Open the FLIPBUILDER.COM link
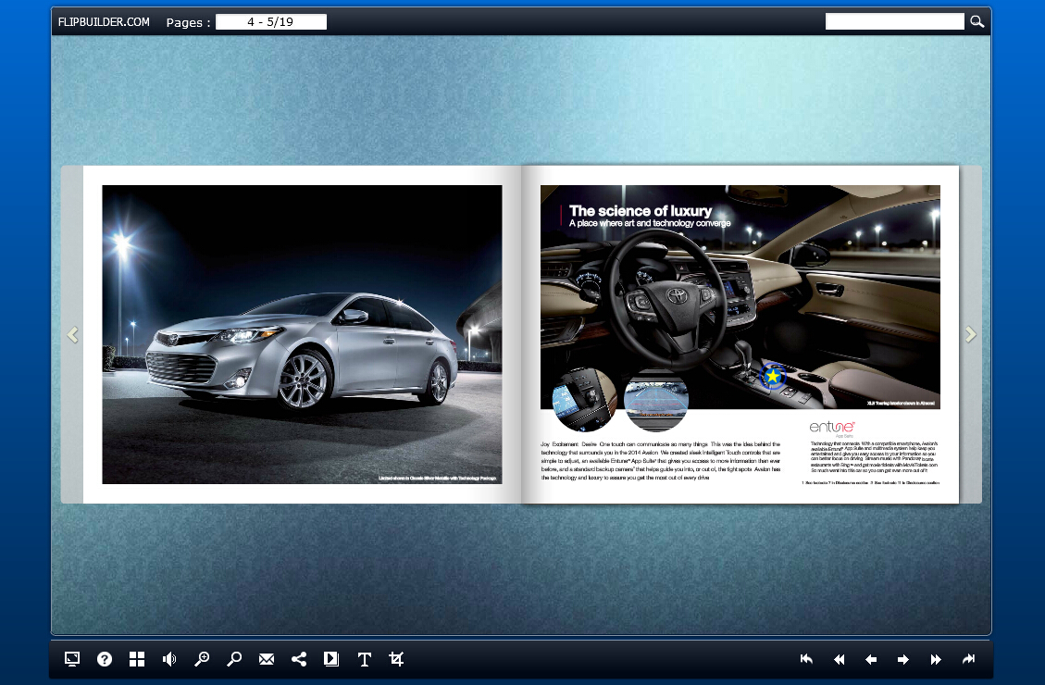Viewport: 1045px width, 685px height. (104, 22)
